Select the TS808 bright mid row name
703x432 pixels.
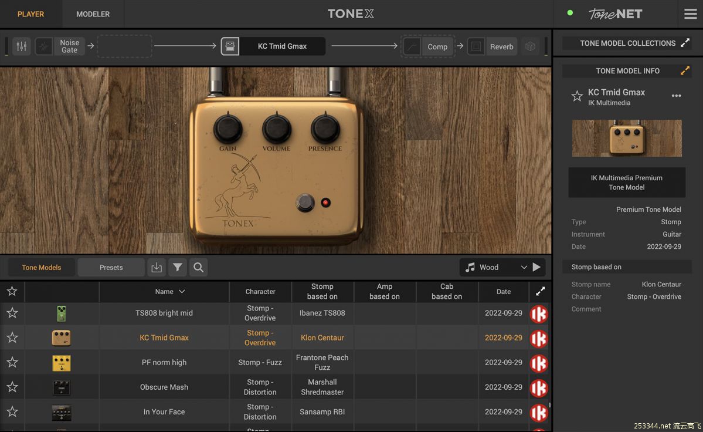point(164,313)
